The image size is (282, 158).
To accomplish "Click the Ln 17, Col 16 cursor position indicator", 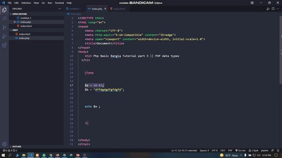I will click(184, 151).
